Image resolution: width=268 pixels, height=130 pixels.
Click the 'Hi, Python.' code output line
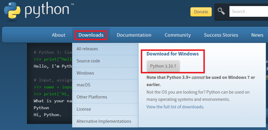click(x=48, y=115)
